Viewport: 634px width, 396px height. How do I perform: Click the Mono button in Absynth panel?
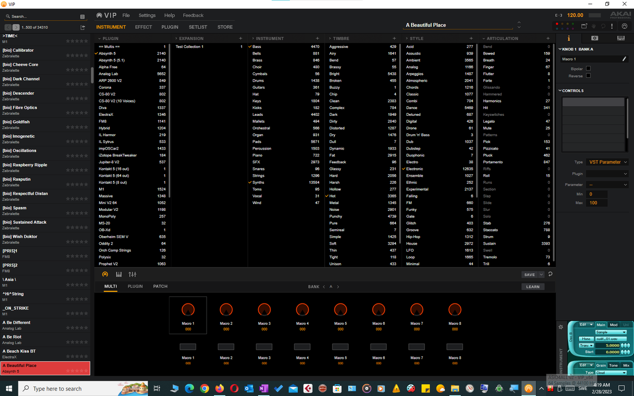(586, 339)
